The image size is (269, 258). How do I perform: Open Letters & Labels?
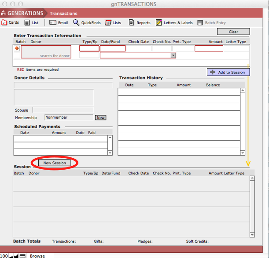point(174,22)
